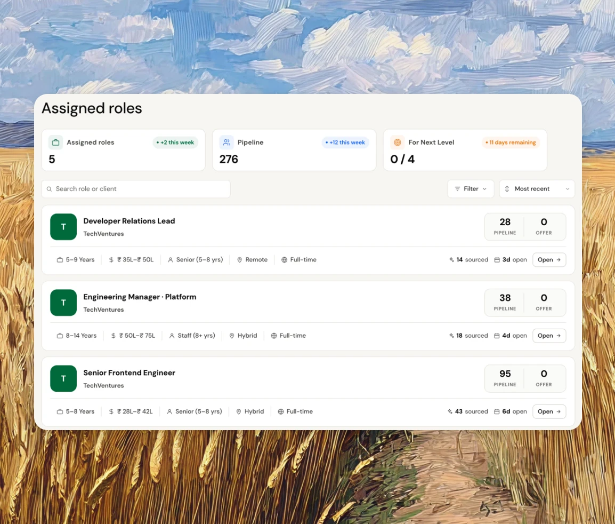Click the Remote location label
Image resolution: width=615 pixels, height=524 pixels.
point(256,260)
